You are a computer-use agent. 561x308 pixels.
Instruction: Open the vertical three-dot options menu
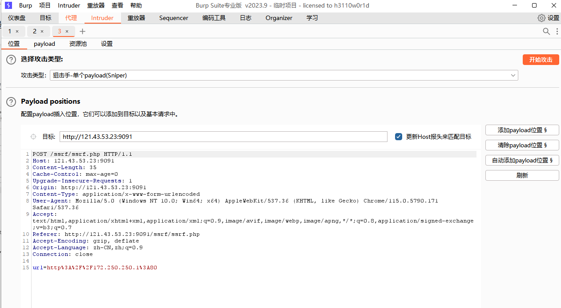click(557, 31)
